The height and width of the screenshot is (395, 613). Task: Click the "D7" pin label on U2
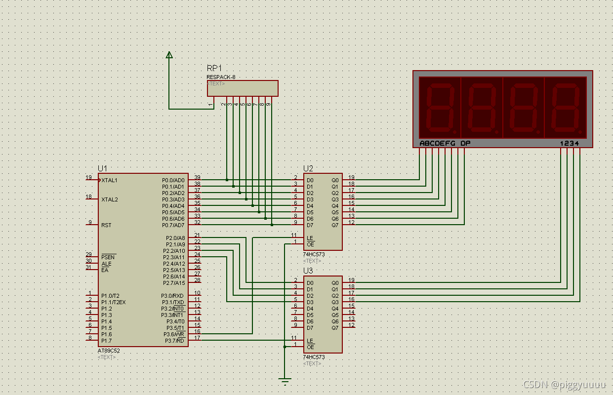[x=310, y=225]
